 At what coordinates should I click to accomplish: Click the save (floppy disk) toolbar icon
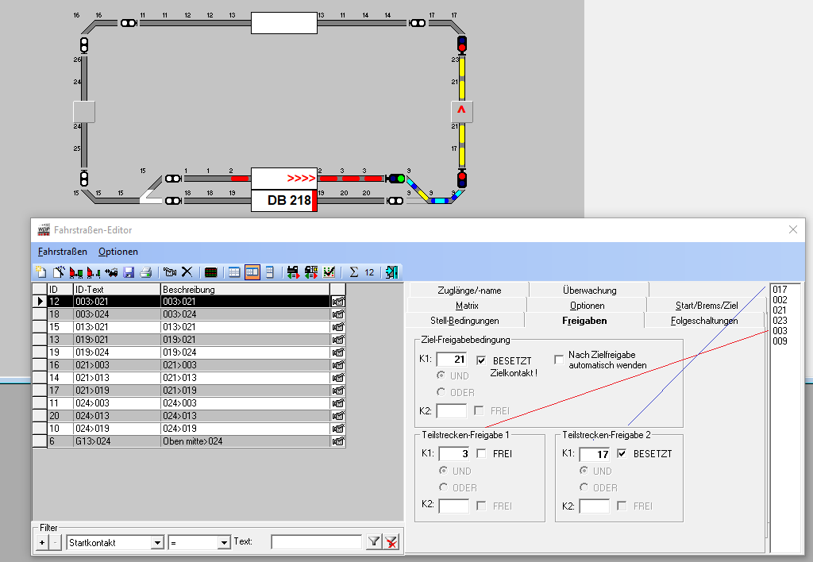[129, 272]
